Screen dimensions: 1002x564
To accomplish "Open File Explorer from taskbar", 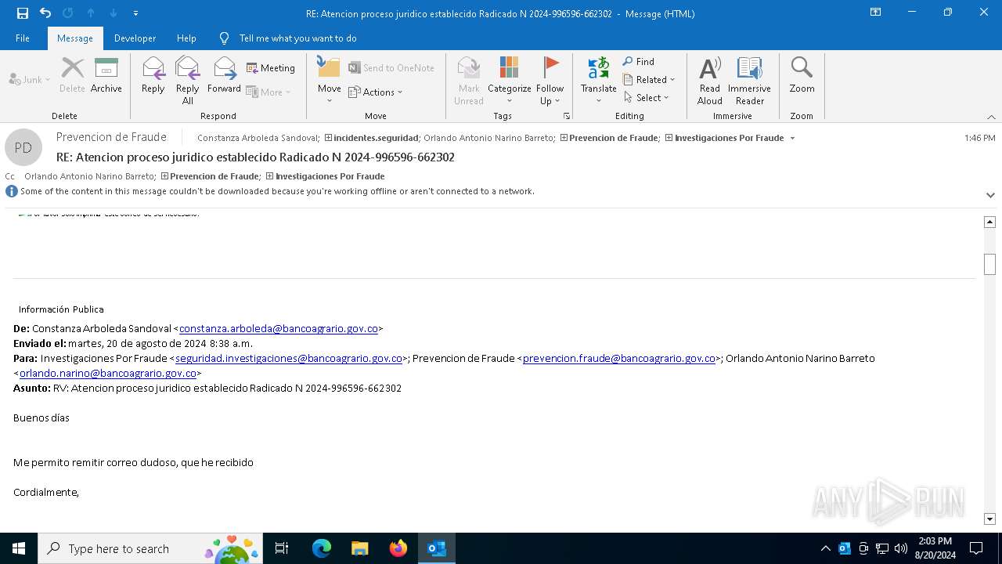I will click(359, 548).
